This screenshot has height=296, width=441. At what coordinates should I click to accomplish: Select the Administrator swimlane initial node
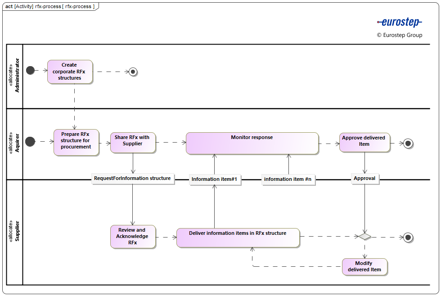coord(31,71)
